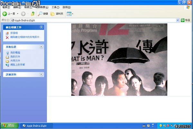Viewport: 193px width, 129px height.
Task: Click the 刪除數位相機中的所有照片 link
Action: 25,37
